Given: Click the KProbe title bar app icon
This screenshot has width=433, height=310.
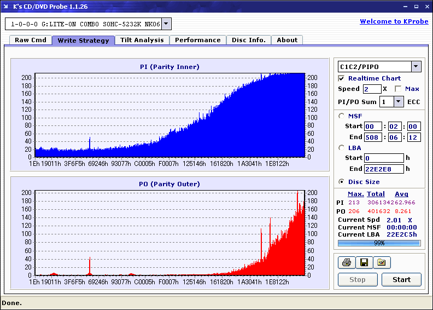Looking at the screenshot, I should pos(6,7).
